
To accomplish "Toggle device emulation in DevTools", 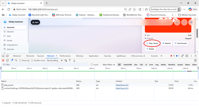I will pyautogui.click(x=7, y=56).
